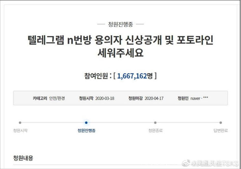
Task: Click the petition title beginning 텔레그램 n번방
Action: (x=120, y=47)
